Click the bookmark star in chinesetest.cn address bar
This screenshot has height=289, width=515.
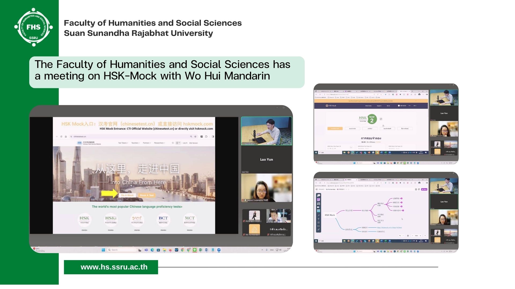(195, 136)
